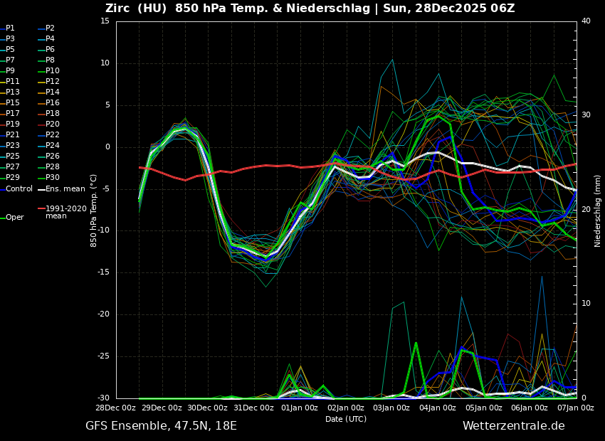The height and width of the screenshot is (441, 605).
Task: Click the 850 hPa Temp. left axis label
Action: point(94,211)
